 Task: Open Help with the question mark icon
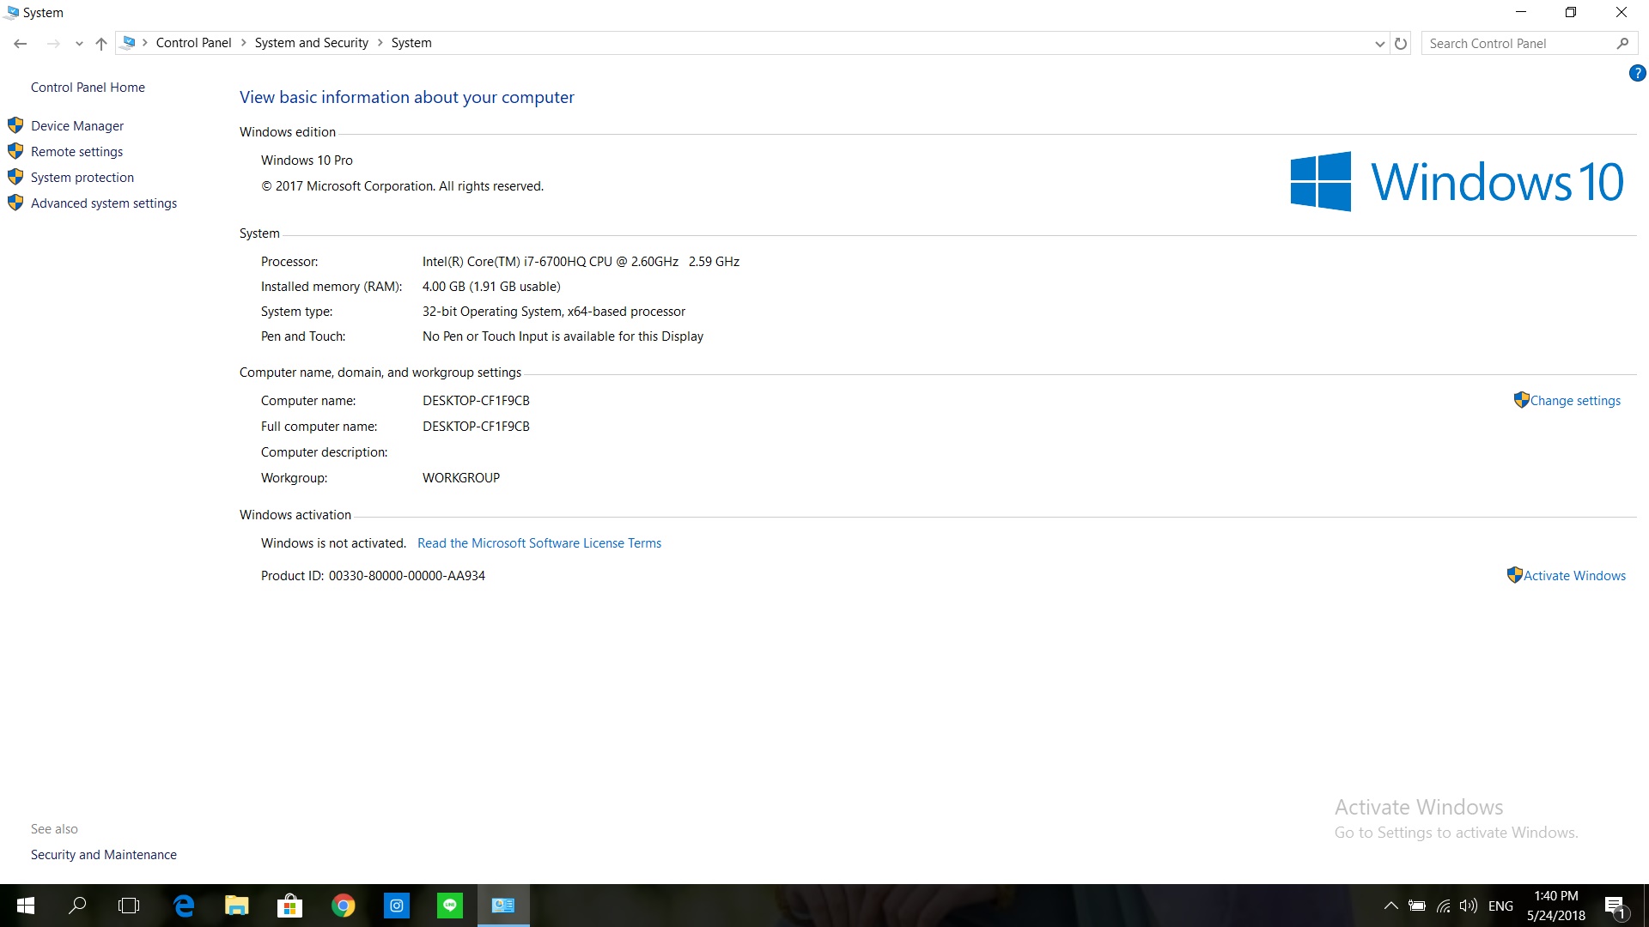[1637, 74]
